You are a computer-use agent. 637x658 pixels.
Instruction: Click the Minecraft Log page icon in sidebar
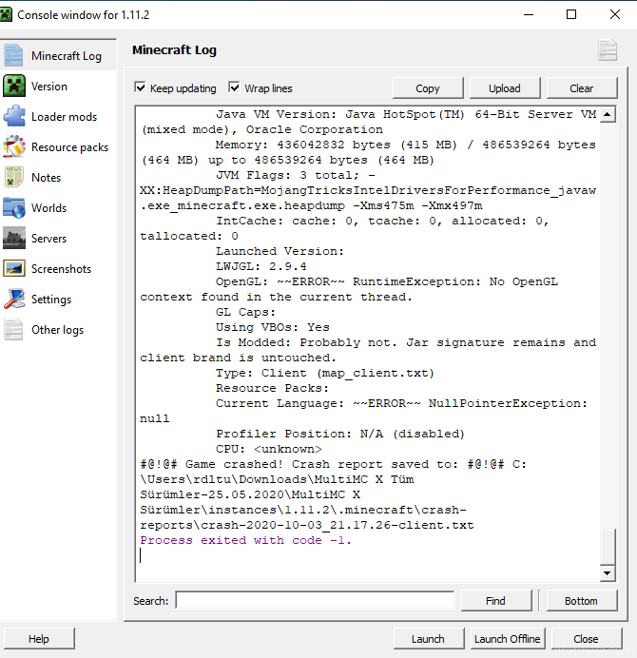pyautogui.click(x=14, y=55)
